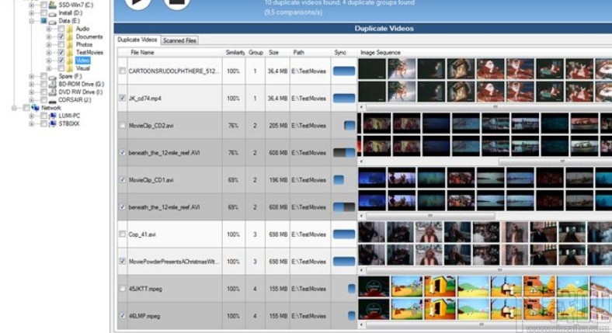The height and width of the screenshot is (333, 612).
Task: Expand the Spare (F:) drive node
Action: click(x=32, y=76)
